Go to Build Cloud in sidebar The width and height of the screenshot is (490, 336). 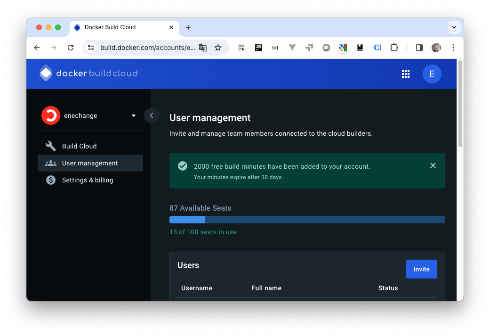(90, 146)
